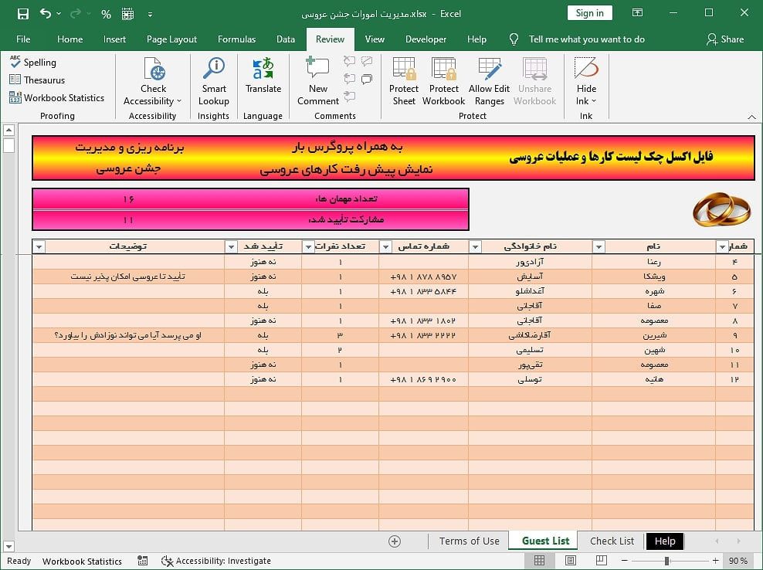Image resolution: width=763 pixels, height=570 pixels.
Task: Open the Thesaurus
Action: [37, 80]
